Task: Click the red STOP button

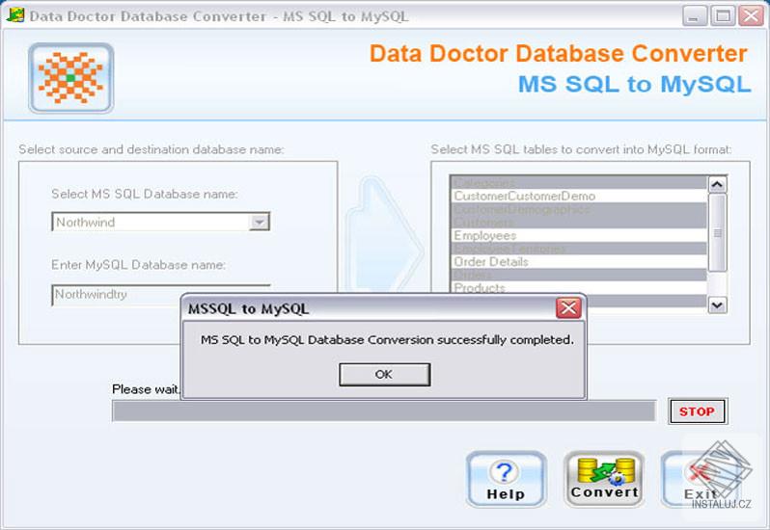Action: click(x=698, y=411)
